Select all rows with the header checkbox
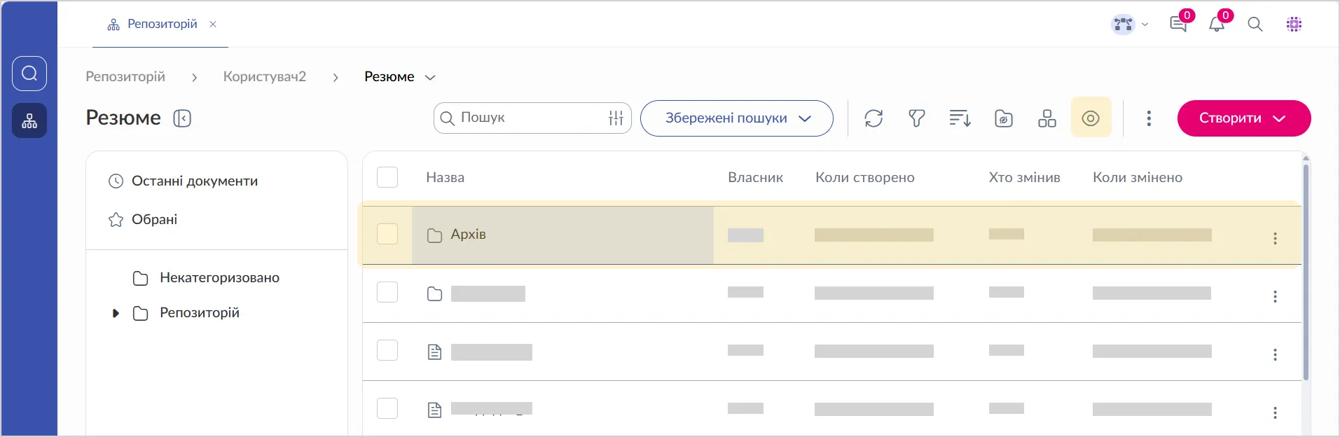 point(387,177)
